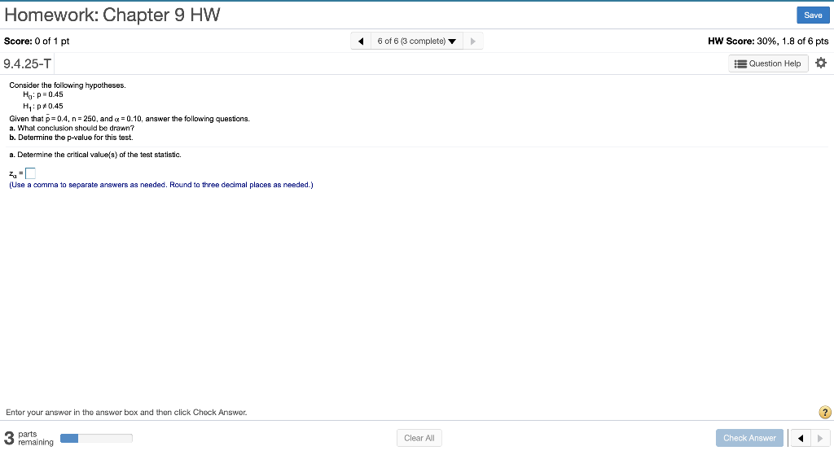Click the question number 9.4.25-T
Screen dimensions: 834x455
27,63
